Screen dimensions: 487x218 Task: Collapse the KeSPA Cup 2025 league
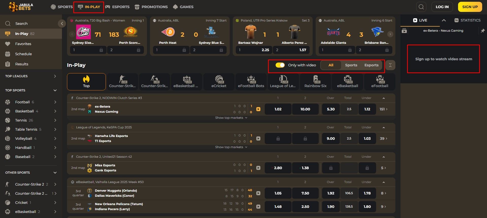(384, 127)
